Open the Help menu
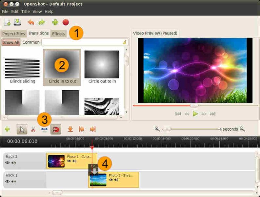Viewport: 260px width, 197px height. pos(49,11)
